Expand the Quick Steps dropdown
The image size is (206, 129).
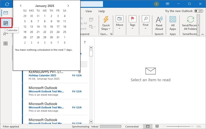pyautogui.click(x=109, y=29)
